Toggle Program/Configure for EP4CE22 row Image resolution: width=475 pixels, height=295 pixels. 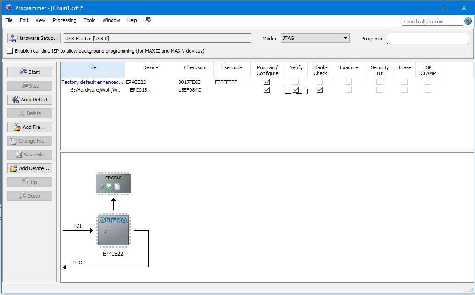(x=267, y=82)
